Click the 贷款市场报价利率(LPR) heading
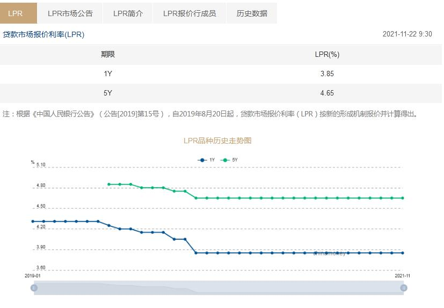This screenshot has width=444, height=308. 43,34
